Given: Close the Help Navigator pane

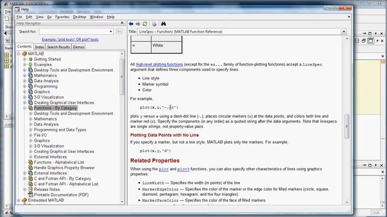Looking at the screenshot, I should (x=122, y=23).
